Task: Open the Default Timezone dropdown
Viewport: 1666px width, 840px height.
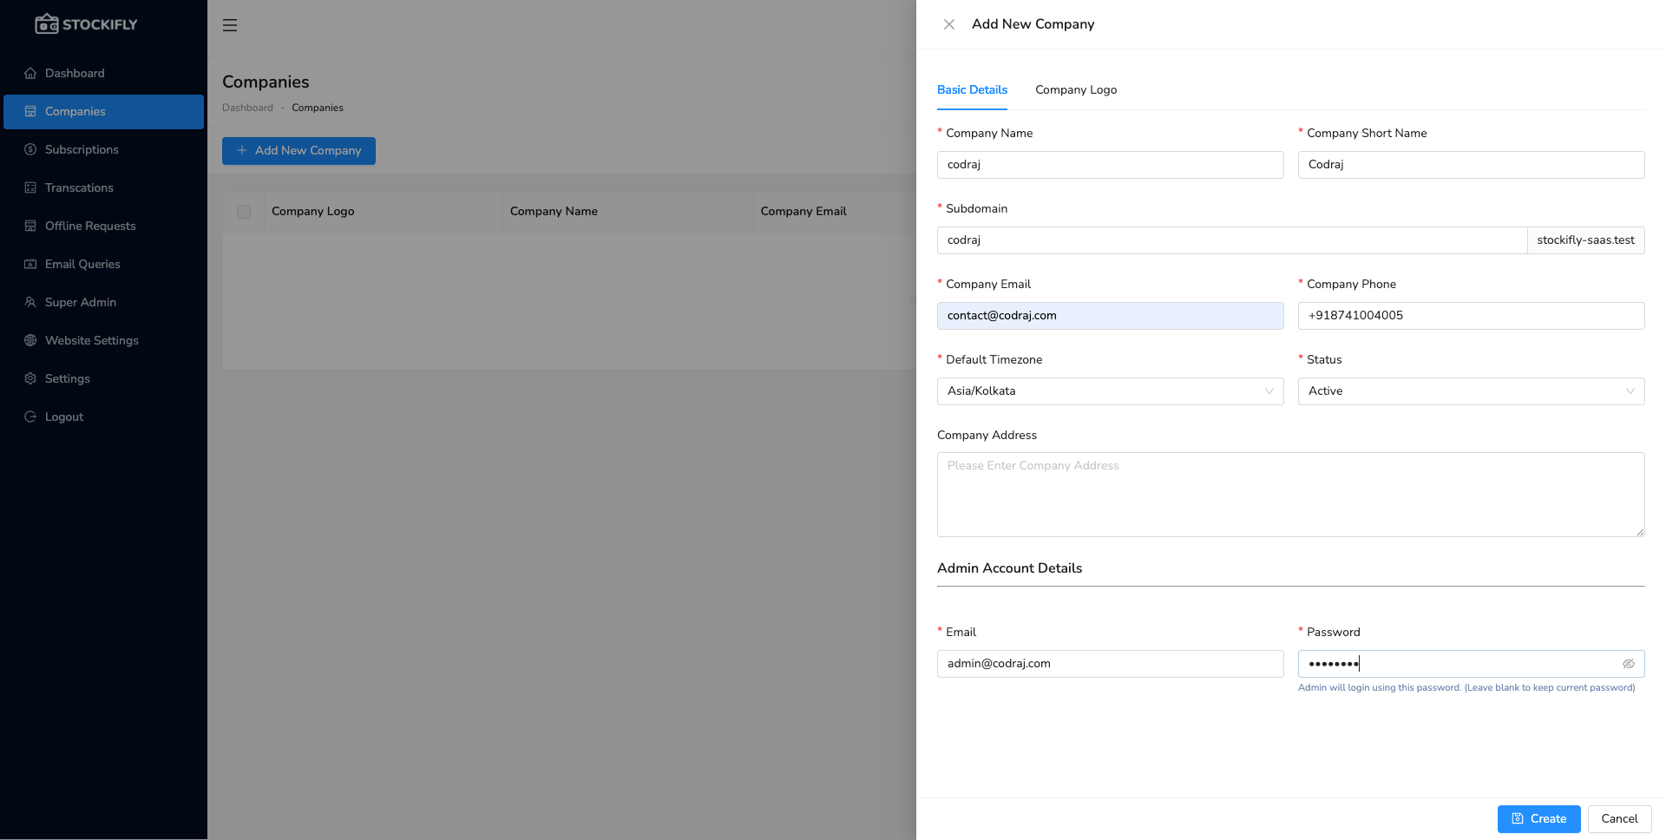Action: coord(1110,391)
